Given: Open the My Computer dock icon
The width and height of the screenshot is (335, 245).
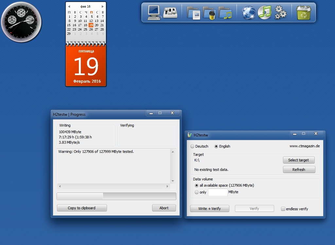Looking at the screenshot, I should pos(154,12).
